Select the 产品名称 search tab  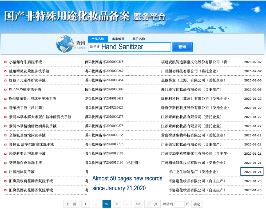(x=98, y=39)
